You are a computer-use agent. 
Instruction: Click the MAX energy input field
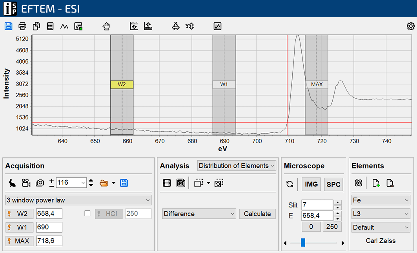point(49,241)
